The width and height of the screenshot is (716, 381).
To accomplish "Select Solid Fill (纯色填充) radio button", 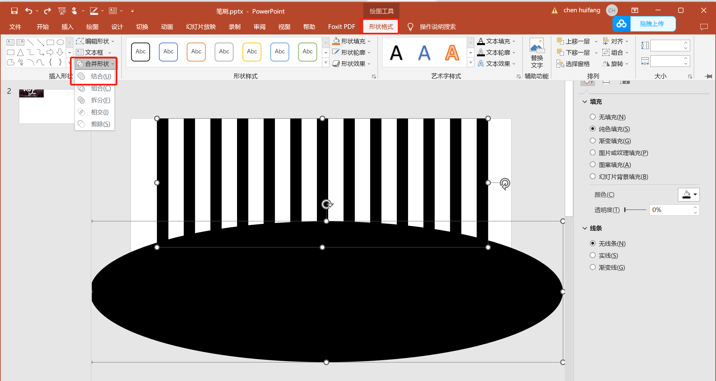I will [593, 129].
